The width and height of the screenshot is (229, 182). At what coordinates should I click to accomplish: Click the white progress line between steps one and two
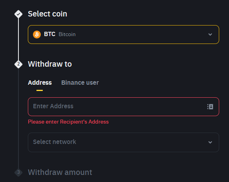(x=18, y=39)
